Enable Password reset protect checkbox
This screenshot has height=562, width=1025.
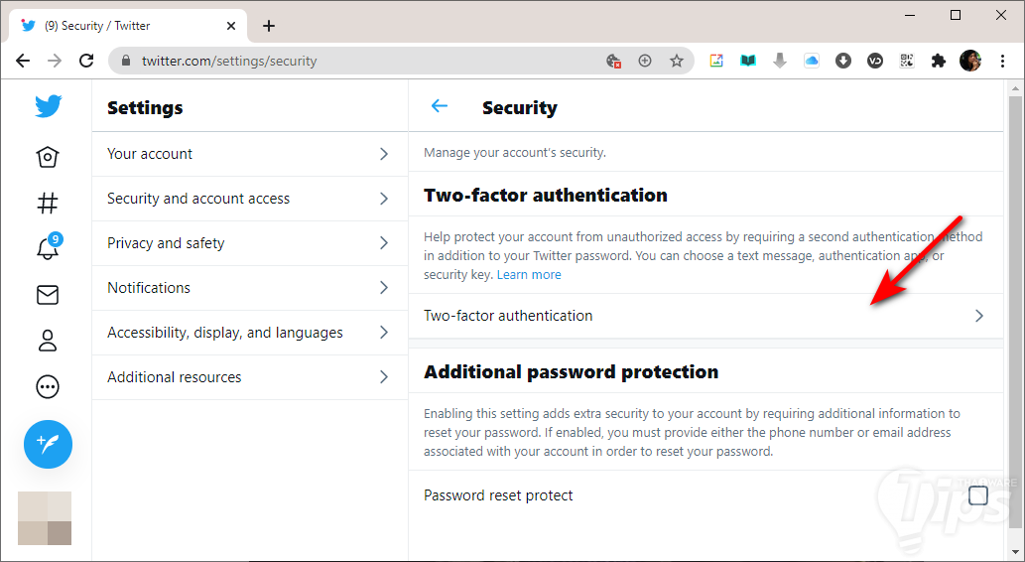point(977,495)
